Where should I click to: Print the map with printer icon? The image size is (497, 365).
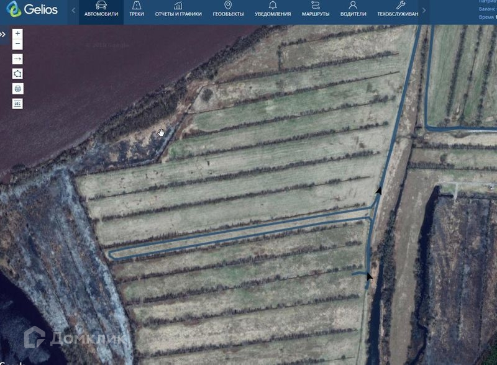click(17, 89)
